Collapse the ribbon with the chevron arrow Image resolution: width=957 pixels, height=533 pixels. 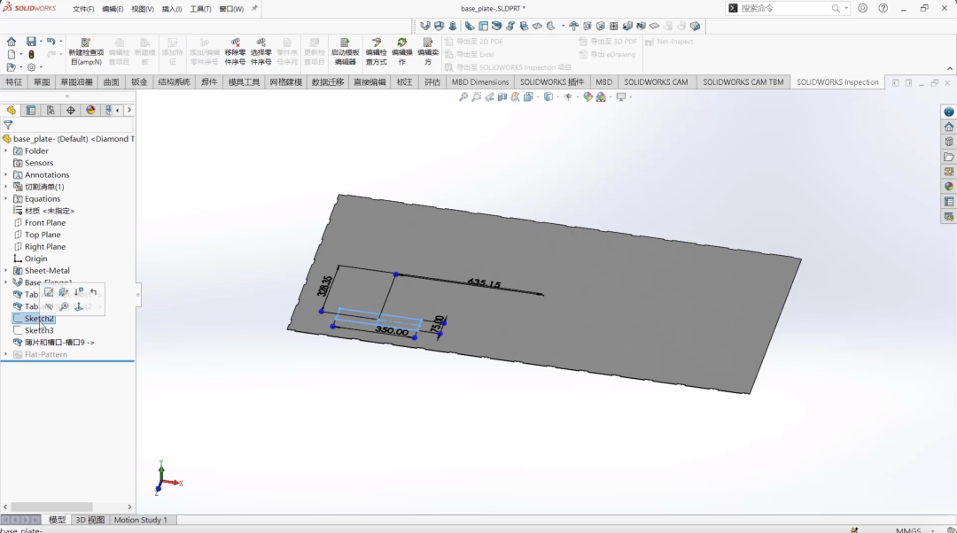click(x=948, y=66)
